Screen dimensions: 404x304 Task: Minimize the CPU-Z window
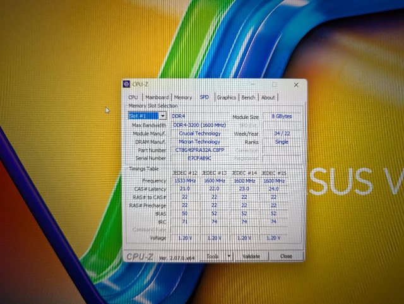click(252, 85)
